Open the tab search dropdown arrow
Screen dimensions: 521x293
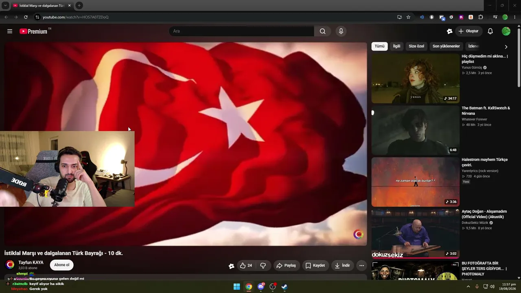pos(5,5)
